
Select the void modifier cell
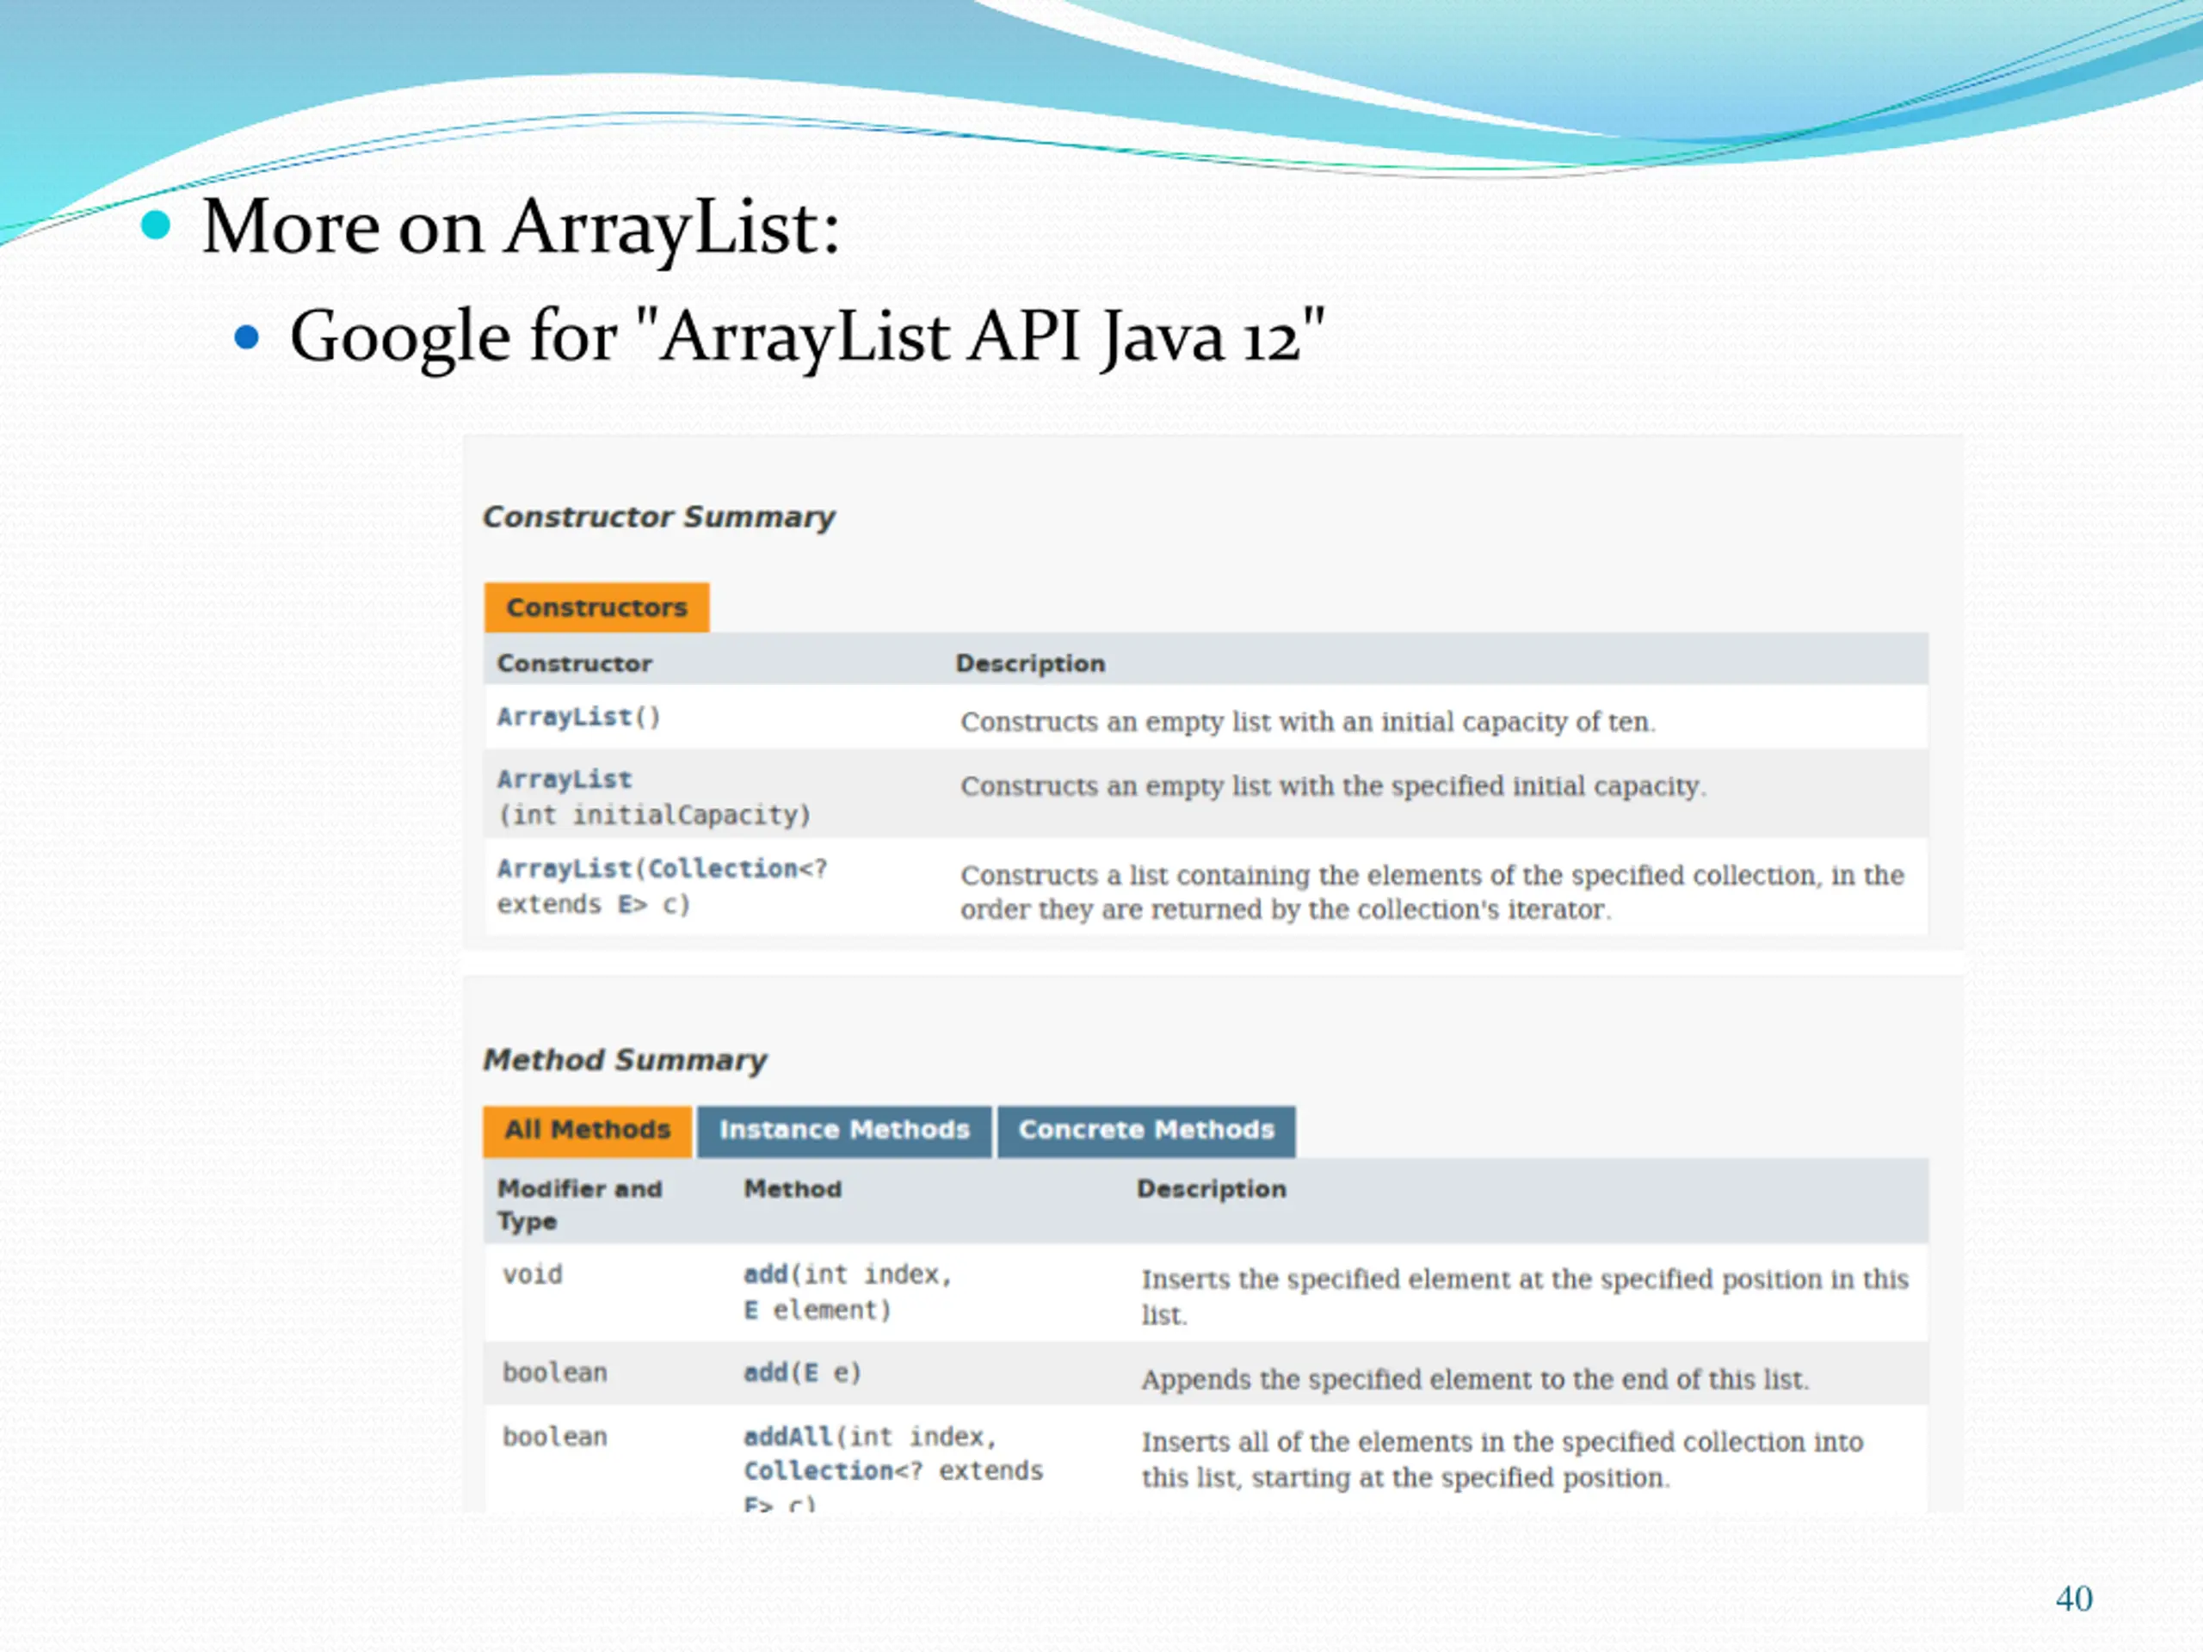click(532, 1274)
